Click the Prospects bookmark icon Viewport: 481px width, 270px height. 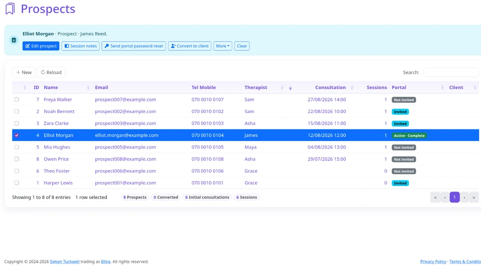[10, 9]
